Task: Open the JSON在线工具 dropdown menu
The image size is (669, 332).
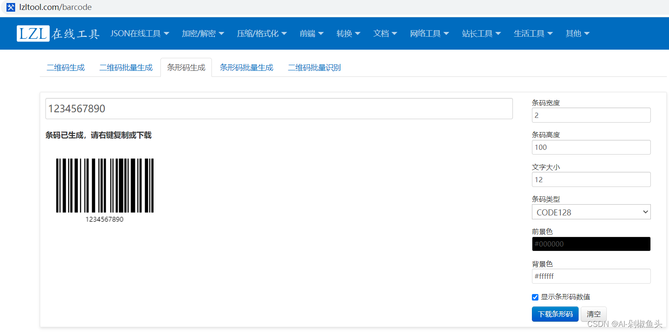Action: pyautogui.click(x=140, y=33)
